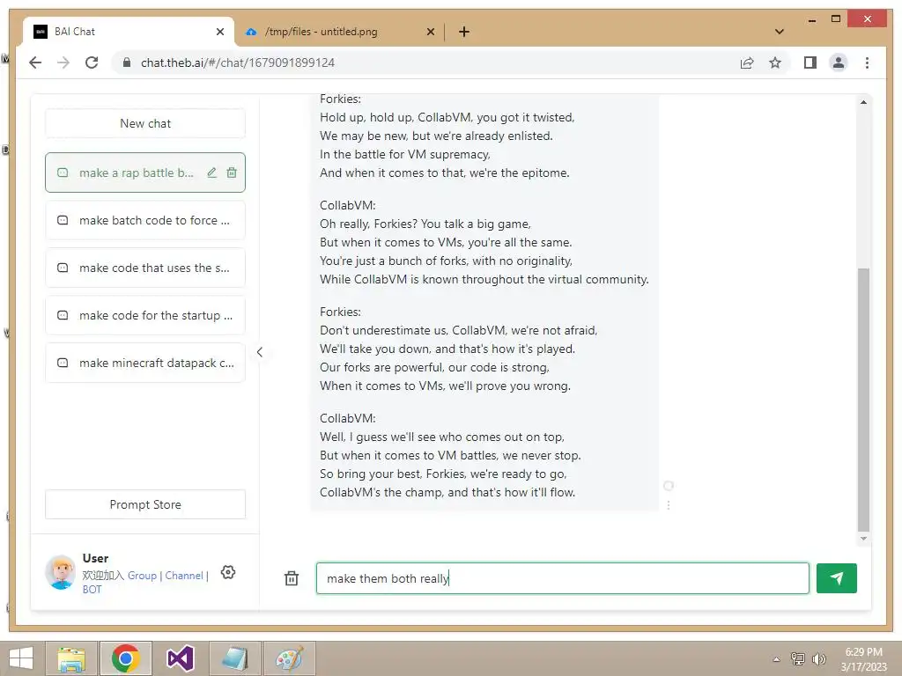Delete the 'make a rap battle' chat
The width and height of the screenshot is (902, 676).
[x=232, y=173]
